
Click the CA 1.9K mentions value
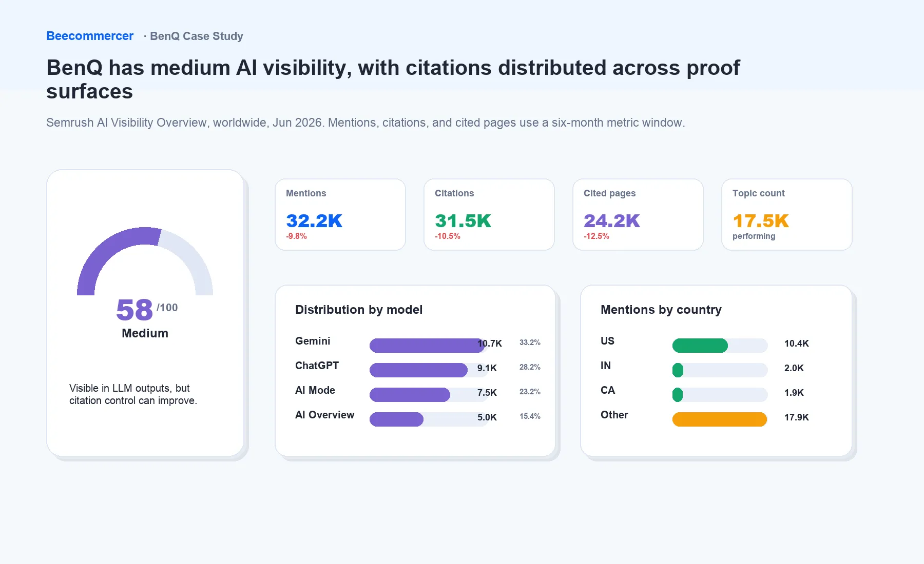coord(794,393)
